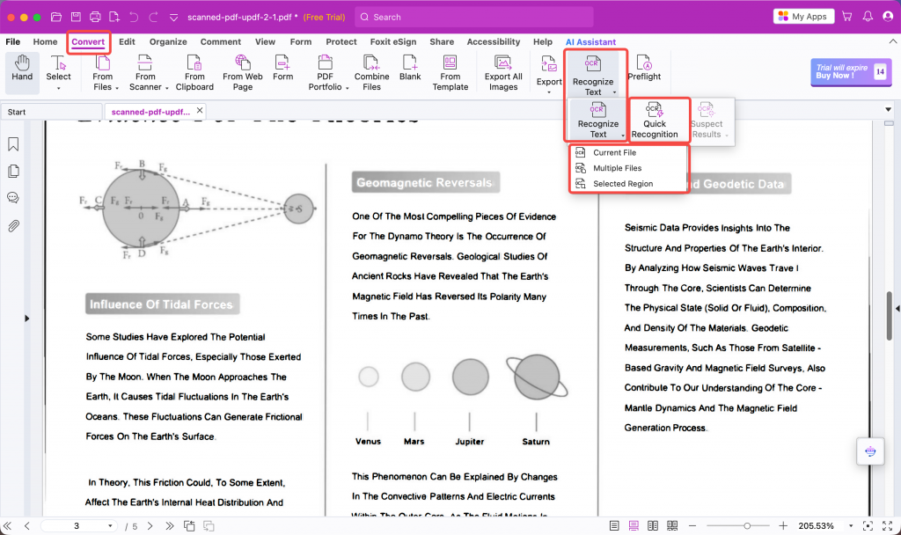Click the Form creation icon
The image size is (901, 535).
[282, 68]
